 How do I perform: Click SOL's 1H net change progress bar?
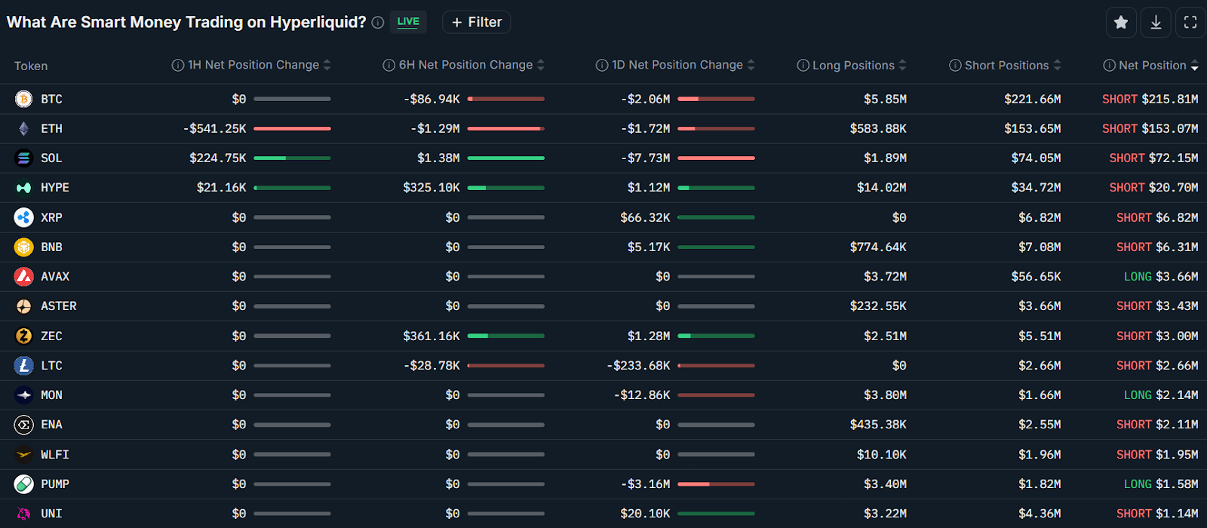[x=292, y=158]
